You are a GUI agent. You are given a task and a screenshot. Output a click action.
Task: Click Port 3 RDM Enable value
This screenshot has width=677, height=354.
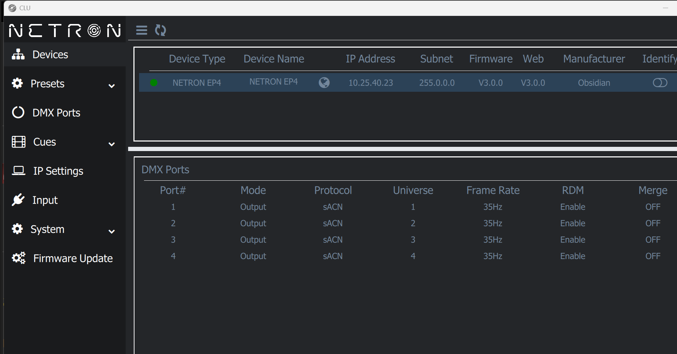point(573,240)
